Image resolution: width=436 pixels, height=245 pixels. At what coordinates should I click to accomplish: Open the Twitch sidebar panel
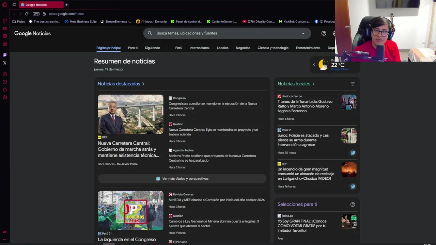coord(5,55)
